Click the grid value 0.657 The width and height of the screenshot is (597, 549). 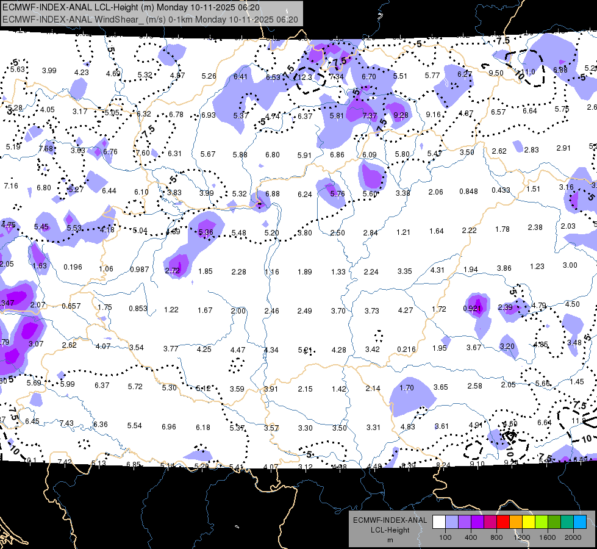coord(71,306)
